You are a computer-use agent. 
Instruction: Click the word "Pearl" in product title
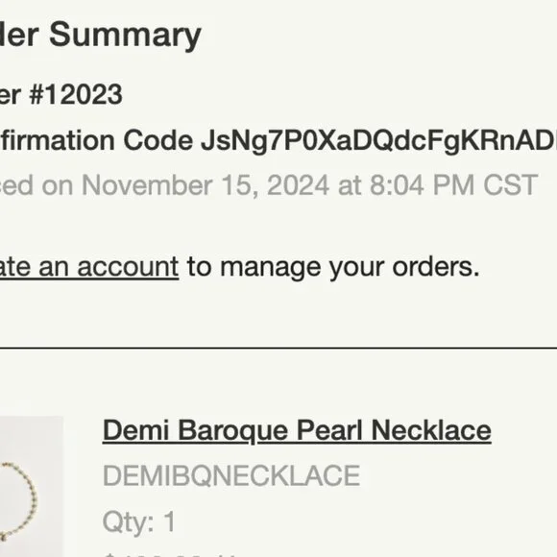tap(329, 430)
